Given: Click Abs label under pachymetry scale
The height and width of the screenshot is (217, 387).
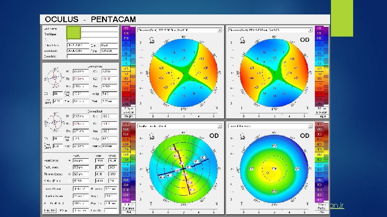Looking at the screenshot, I should click(x=322, y=212).
